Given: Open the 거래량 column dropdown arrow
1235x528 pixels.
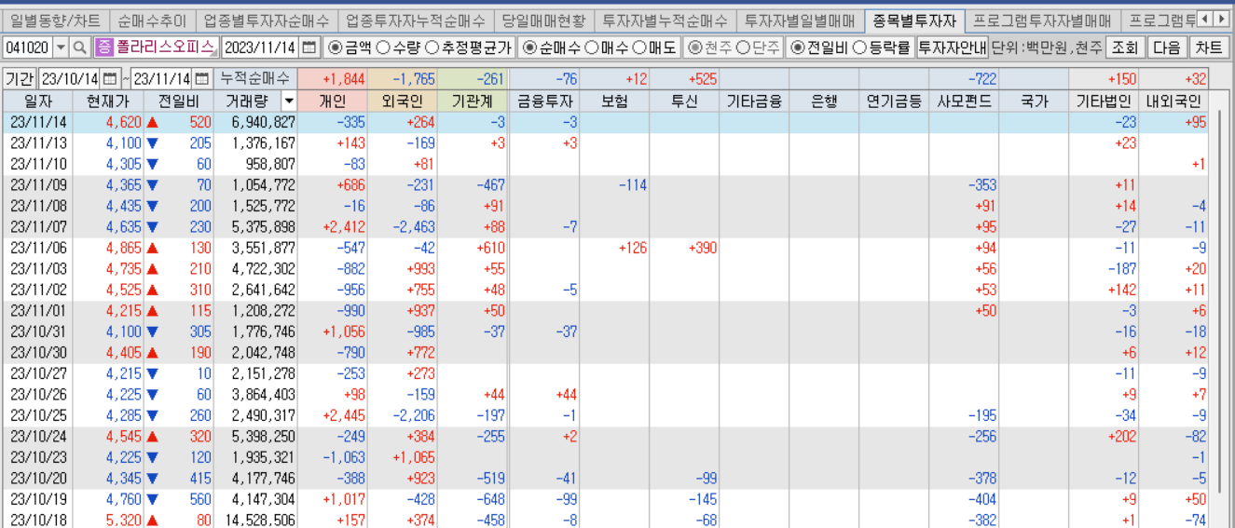Looking at the screenshot, I should click(x=289, y=101).
